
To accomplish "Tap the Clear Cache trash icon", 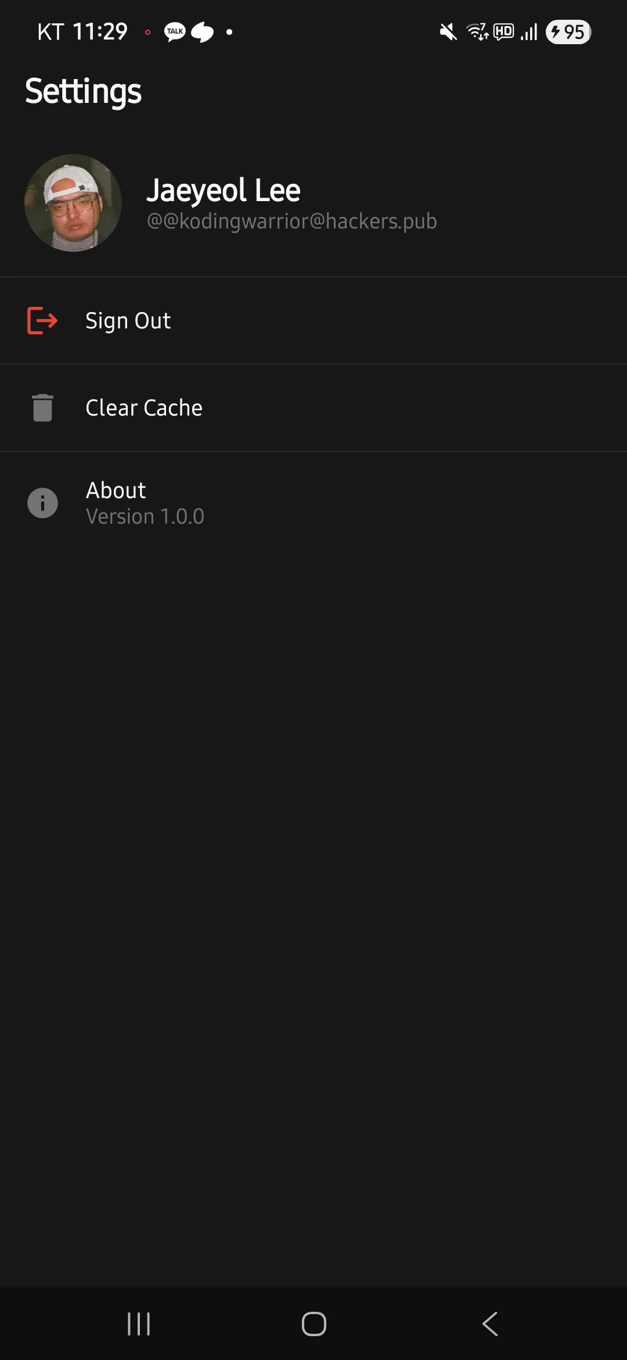I will tap(42, 407).
